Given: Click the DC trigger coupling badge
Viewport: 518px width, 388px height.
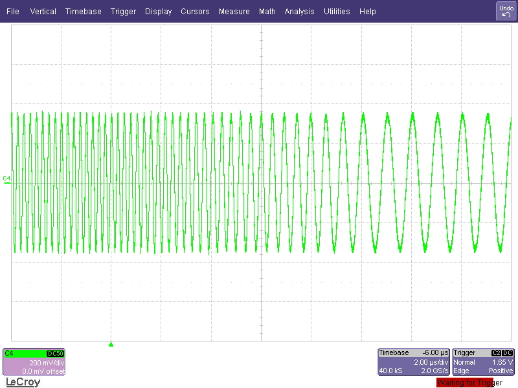Looking at the screenshot, I should pos(508,353).
